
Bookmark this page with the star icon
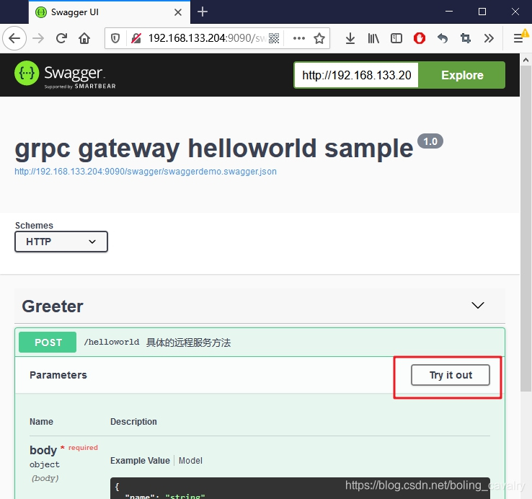(319, 38)
